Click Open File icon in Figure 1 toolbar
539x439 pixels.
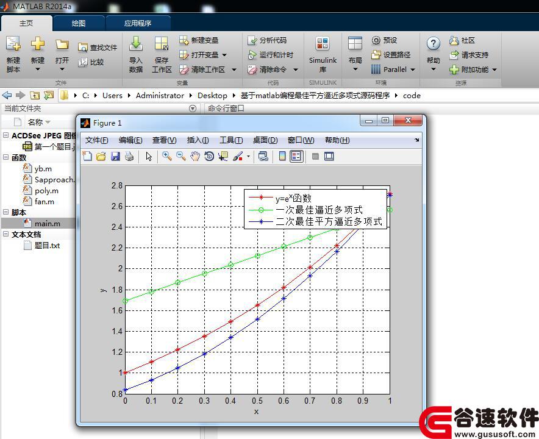tap(101, 157)
